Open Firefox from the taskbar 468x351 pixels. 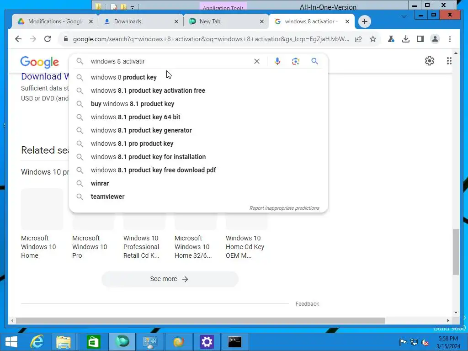pyautogui.click(x=179, y=342)
